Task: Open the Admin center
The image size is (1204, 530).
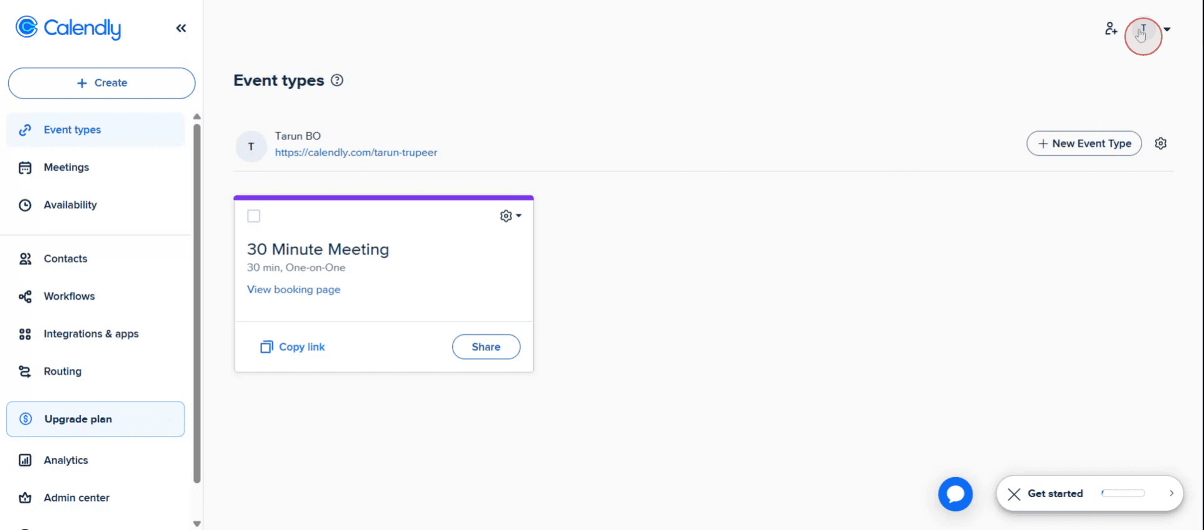Action: (x=76, y=498)
